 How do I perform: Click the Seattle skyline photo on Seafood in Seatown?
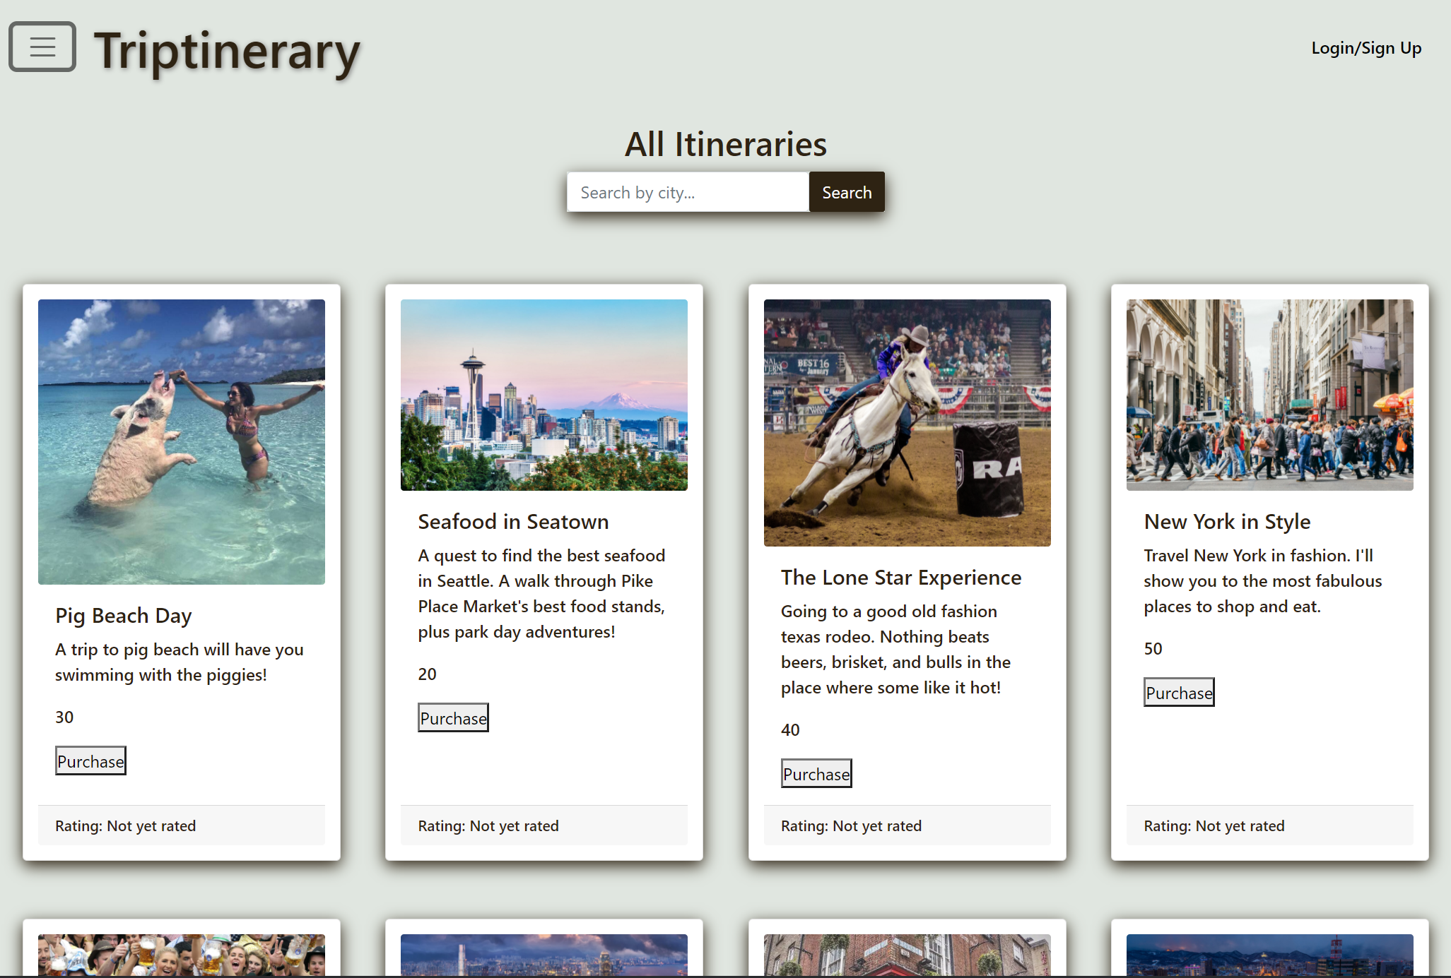544,395
